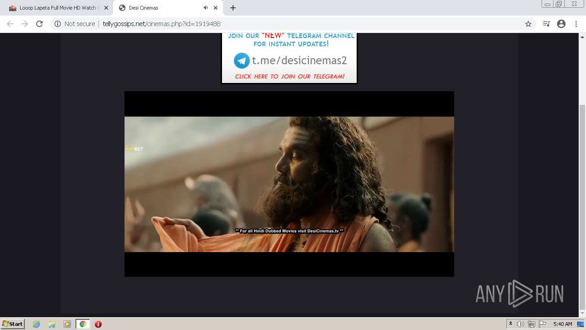Open the Windows Start menu
The image size is (586, 330).
[12, 324]
